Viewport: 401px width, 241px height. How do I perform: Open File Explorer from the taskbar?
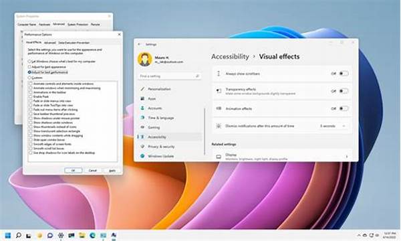pos(82,235)
